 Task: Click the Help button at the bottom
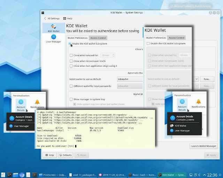[49, 155]
